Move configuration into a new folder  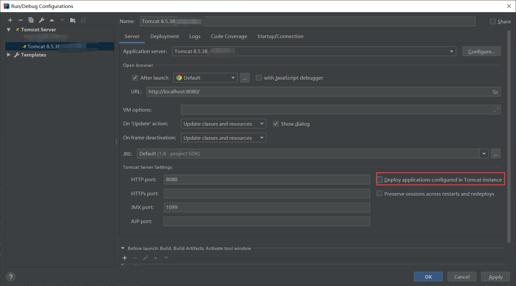[73, 20]
